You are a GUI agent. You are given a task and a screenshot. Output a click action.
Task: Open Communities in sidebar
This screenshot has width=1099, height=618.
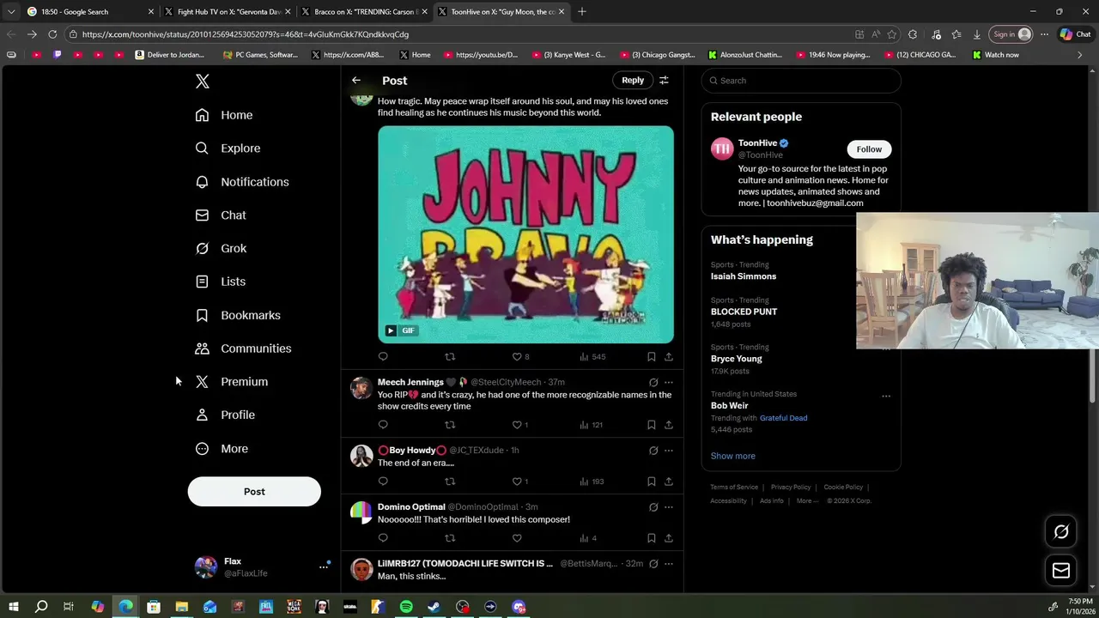(243, 348)
